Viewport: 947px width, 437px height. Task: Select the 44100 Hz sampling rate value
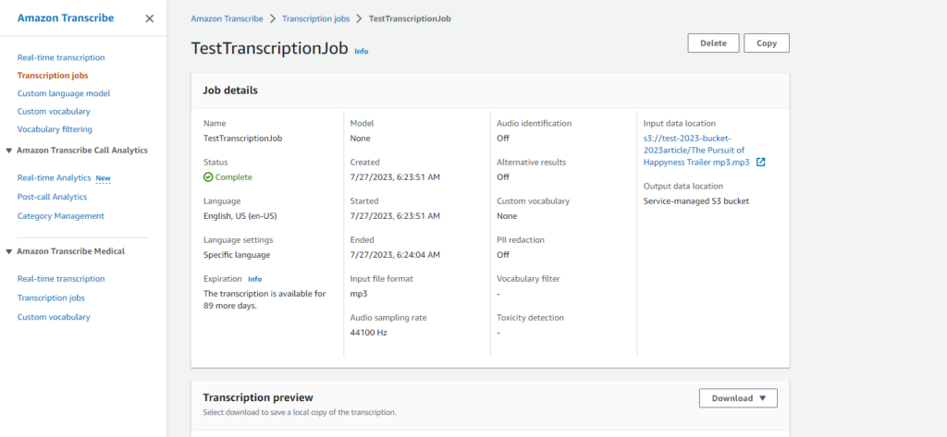[x=368, y=333]
